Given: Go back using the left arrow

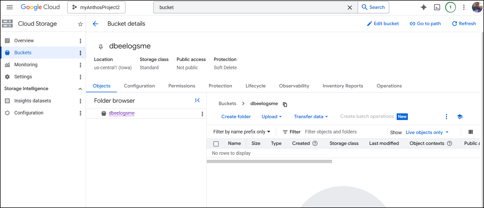Looking at the screenshot, I should point(95,24).
